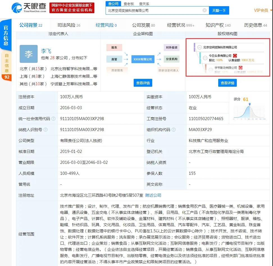This screenshot has width=273, height=266.
Task: Select the 查关系 search tab
Action: tap(144, 4)
